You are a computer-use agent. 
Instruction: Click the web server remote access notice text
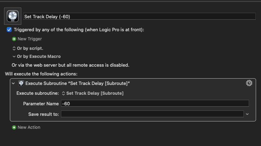click(x=71, y=65)
